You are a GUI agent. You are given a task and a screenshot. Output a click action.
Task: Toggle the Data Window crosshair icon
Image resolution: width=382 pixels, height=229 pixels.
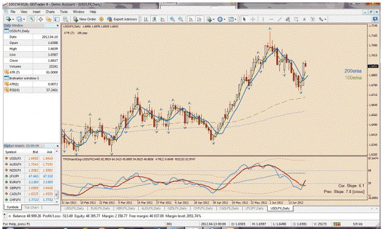(40, 19)
